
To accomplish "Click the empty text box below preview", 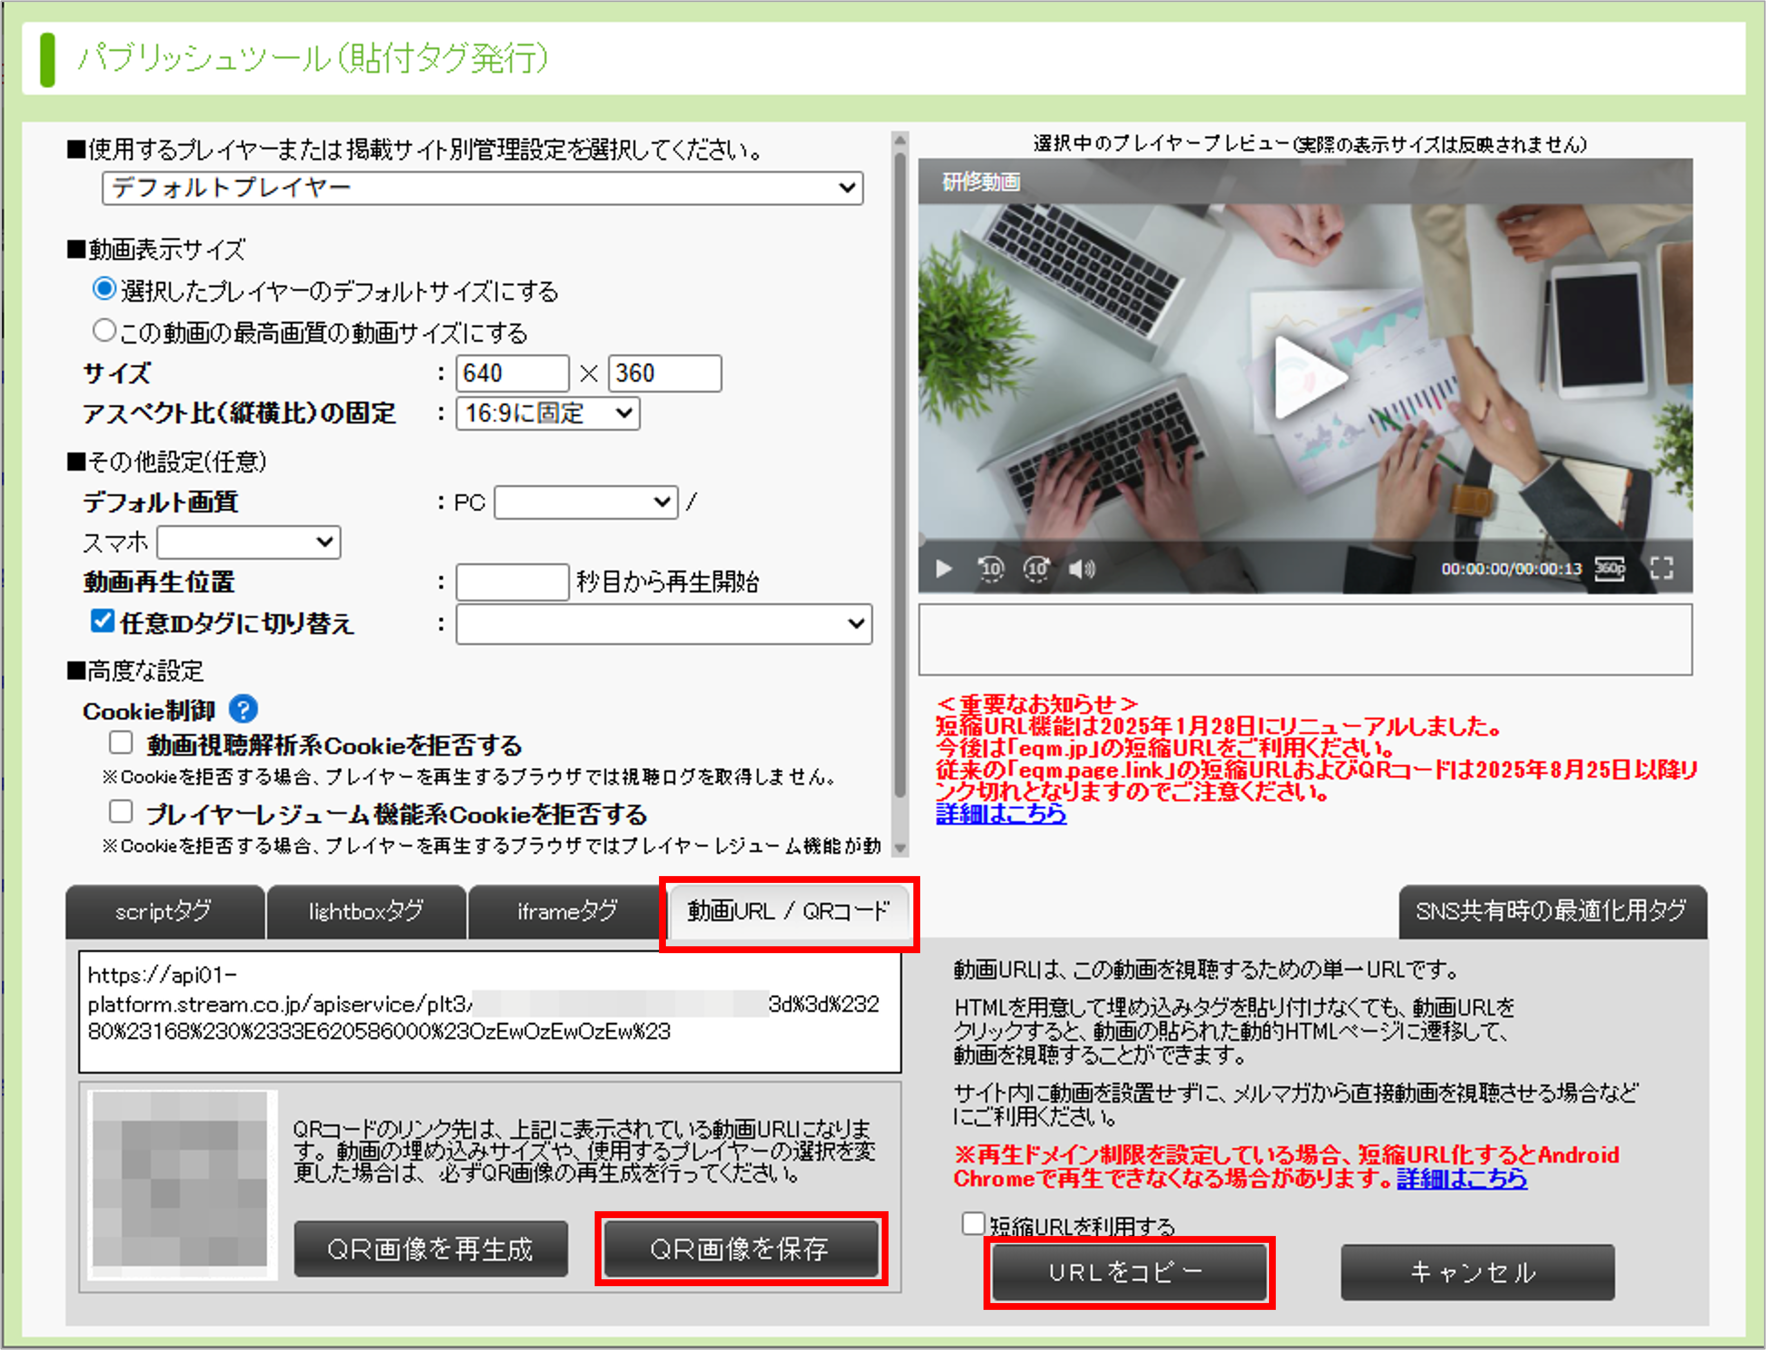I will tap(1305, 640).
